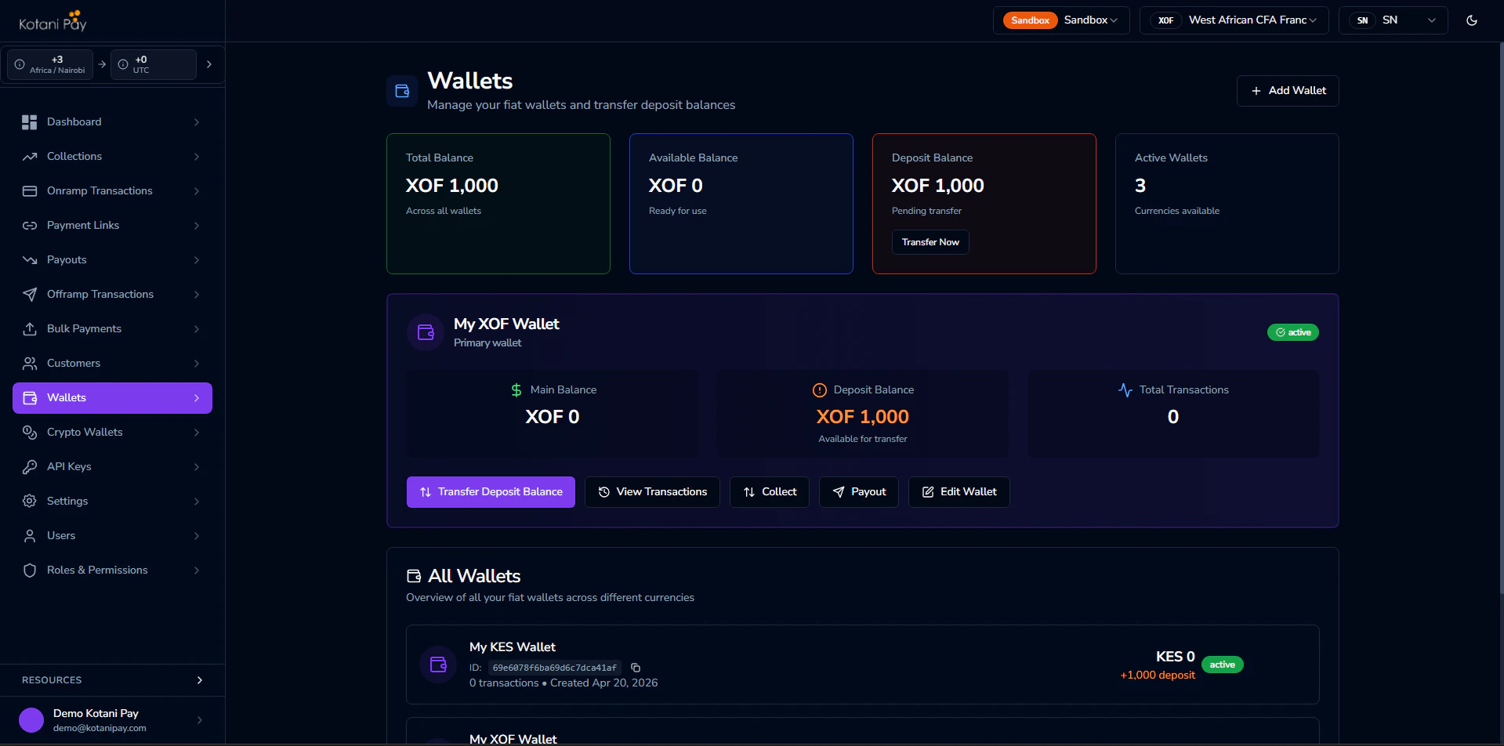Click the Kotani Pay logo
This screenshot has width=1504, height=746.
click(x=51, y=20)
